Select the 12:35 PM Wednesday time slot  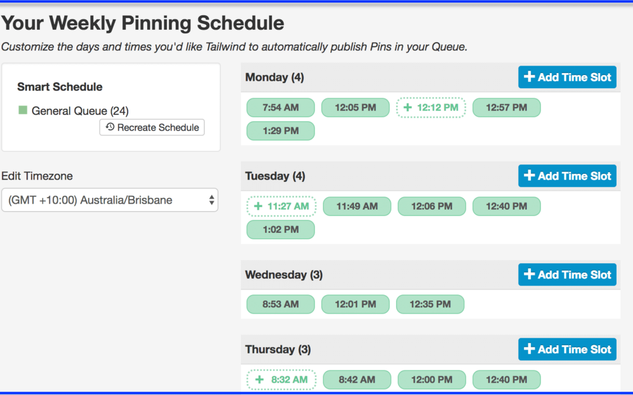point(430,304)
